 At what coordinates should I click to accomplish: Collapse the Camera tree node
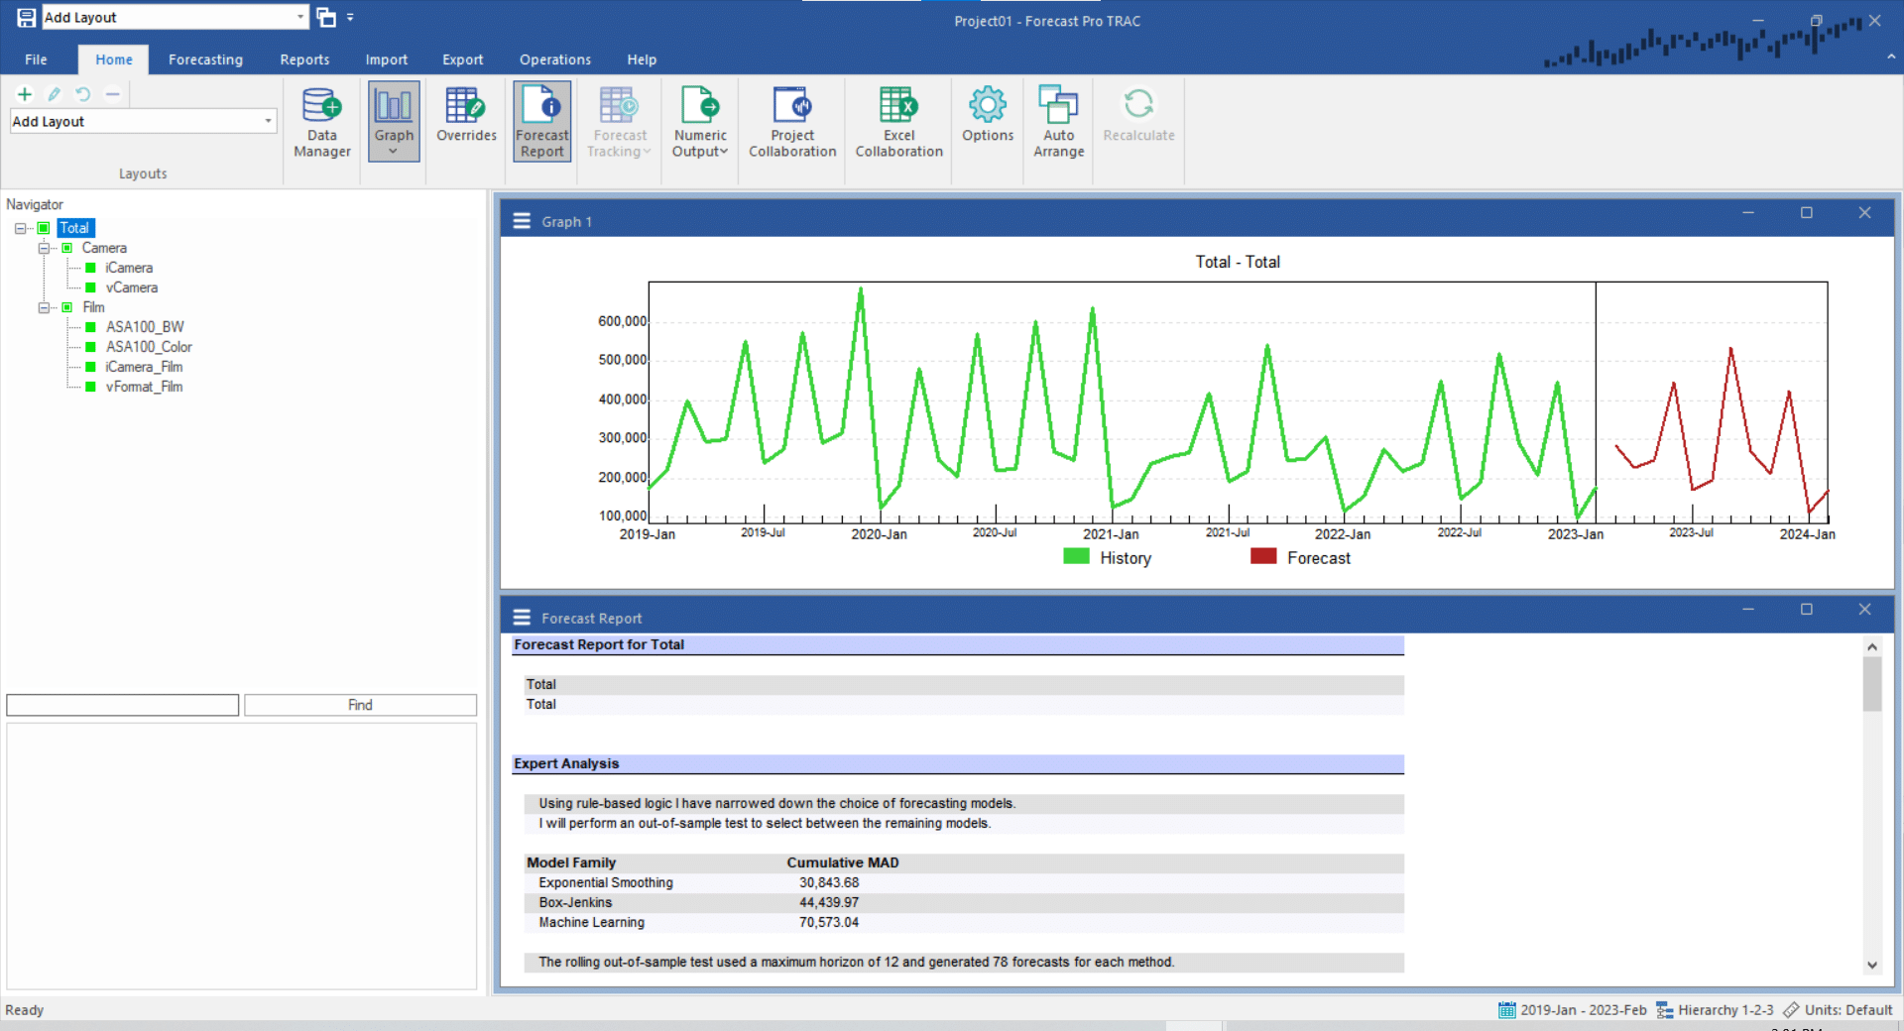(44, 248)
